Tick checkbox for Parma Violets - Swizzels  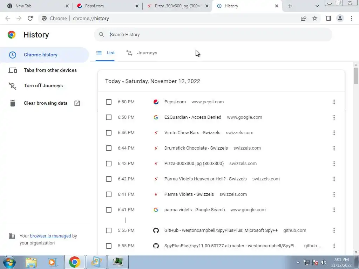coord(109,194)
